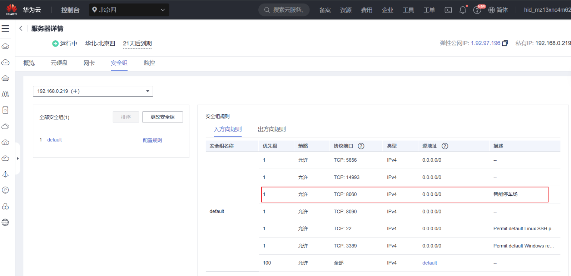Open the 备案 menu
This screenshot has width=571, height=276.
click(x=325, y=10)
